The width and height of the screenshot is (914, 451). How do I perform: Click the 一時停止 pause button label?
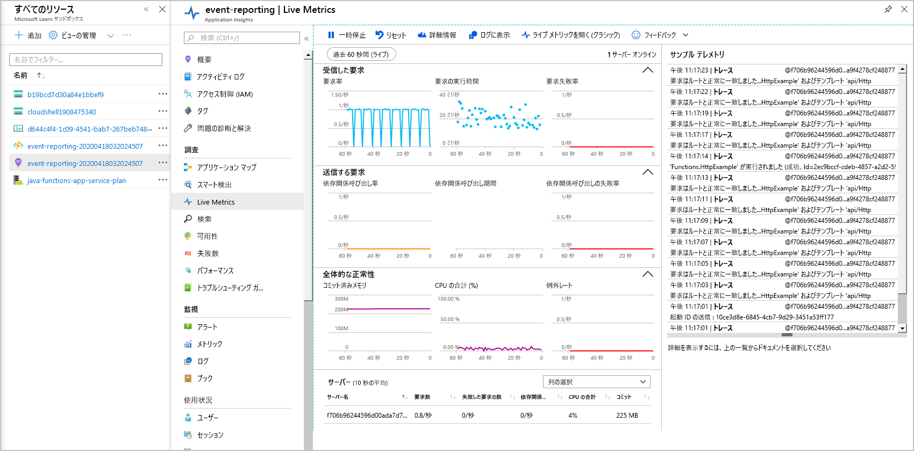(x=352, y=35)
